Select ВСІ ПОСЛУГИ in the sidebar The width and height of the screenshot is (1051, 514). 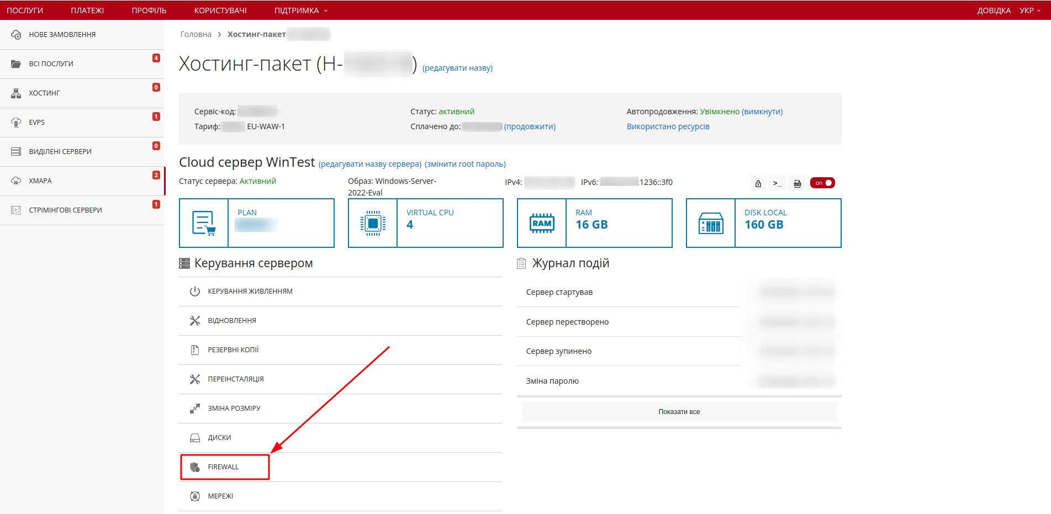click(x=82, y=64)
